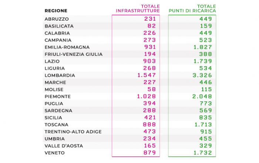Click Lombardia's infrastructure value 1.547

pyautogui.click(x=147, y=75)
